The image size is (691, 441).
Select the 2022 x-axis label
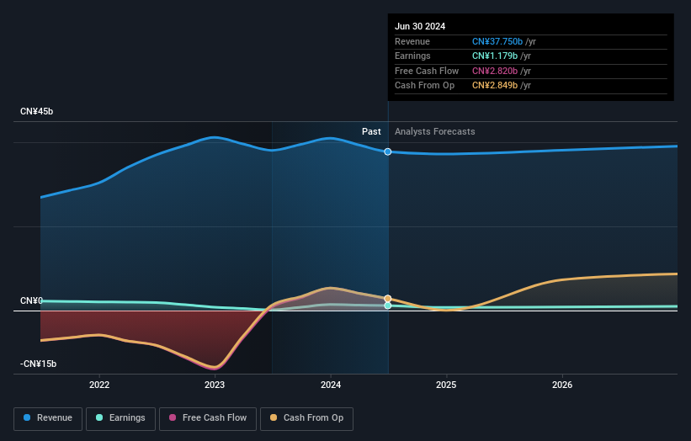coord(99,385)
